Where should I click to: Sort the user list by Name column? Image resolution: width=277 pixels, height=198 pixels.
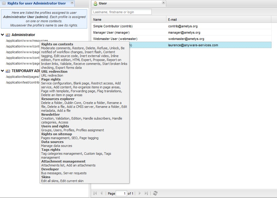coord(129,20)
